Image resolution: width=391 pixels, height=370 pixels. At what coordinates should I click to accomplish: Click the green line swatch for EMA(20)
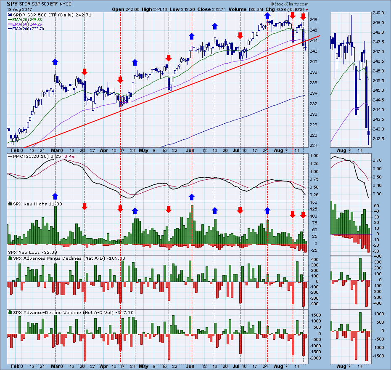click(x=10, y=20)
